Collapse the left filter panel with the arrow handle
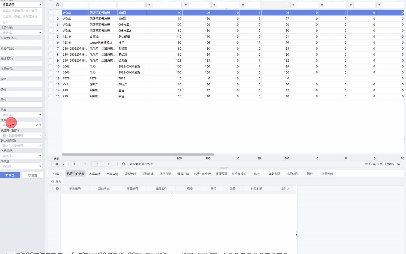The height and width of the screenshot is (254, 406). point(46,136)
